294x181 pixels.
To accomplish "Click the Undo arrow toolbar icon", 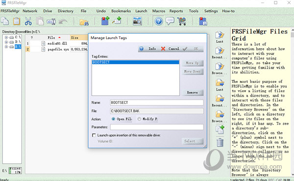I will click(x=63, y=22).
